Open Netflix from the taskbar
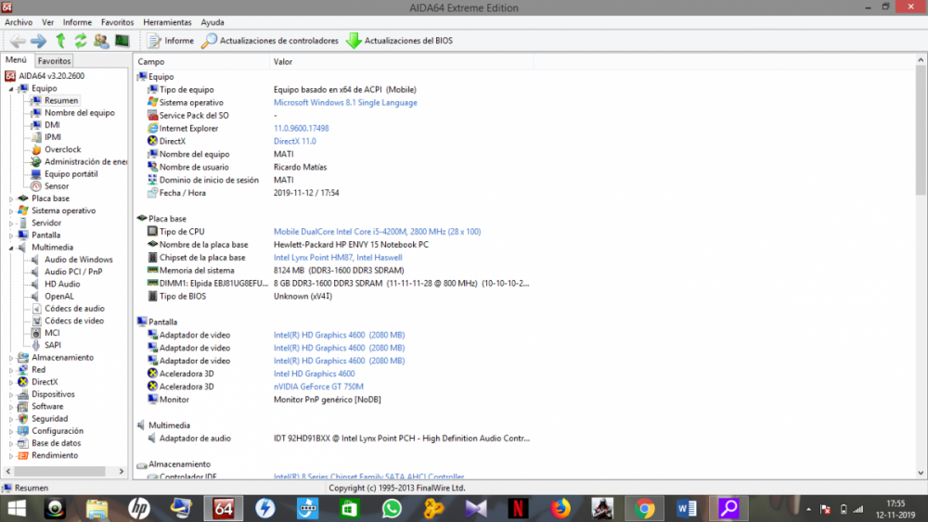The height and width of the screenshot is (522, 928). click(x=518, y=508)
